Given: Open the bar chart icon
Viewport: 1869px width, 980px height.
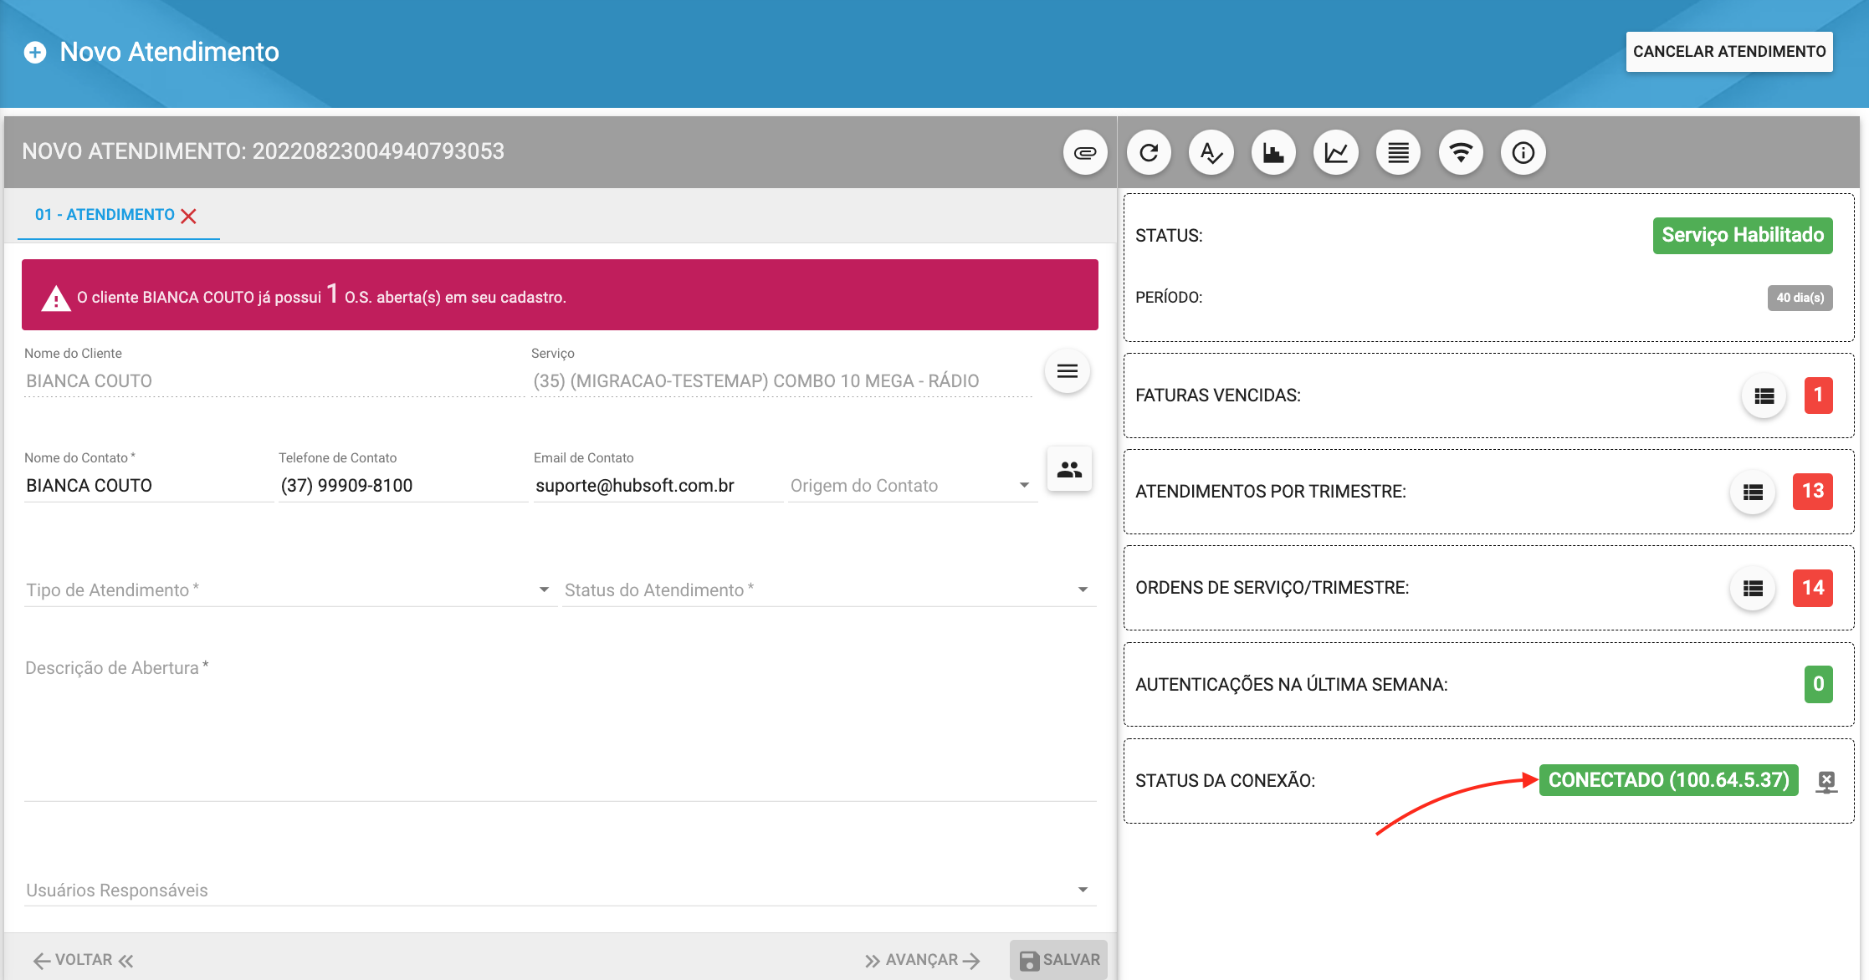Looking at the screenshot, I should click(1273, 153).
